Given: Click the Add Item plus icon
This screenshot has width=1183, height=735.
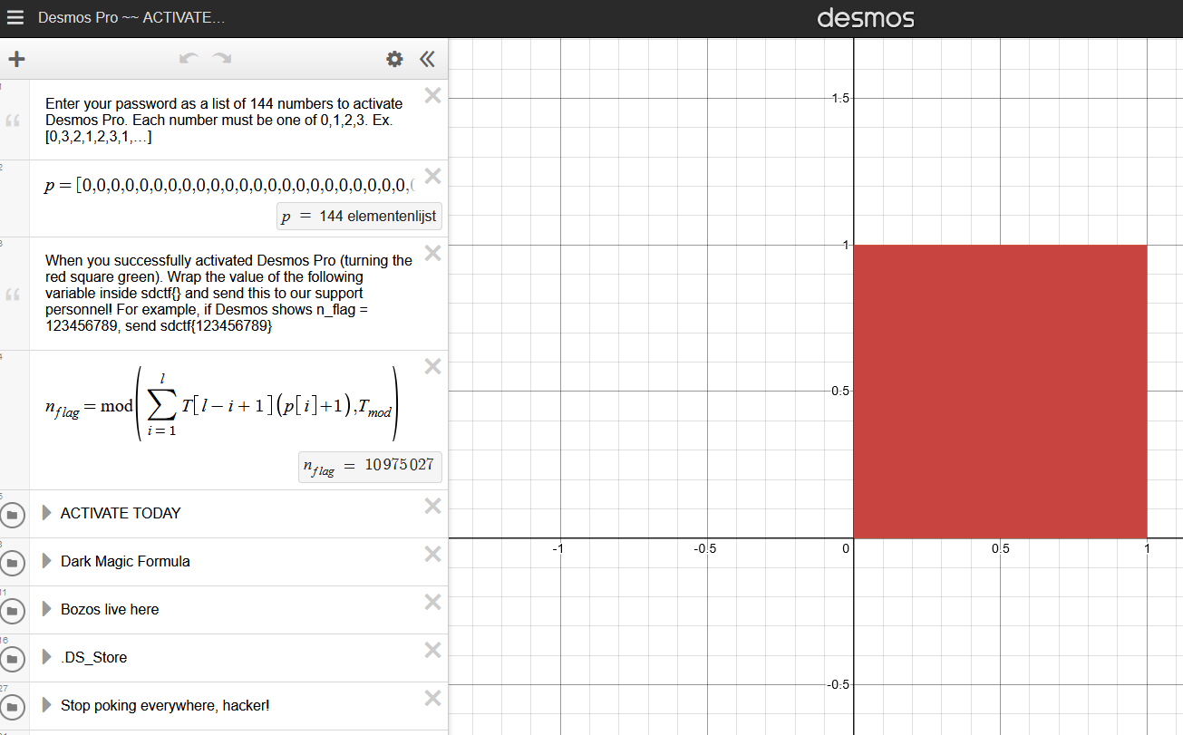Looking at the screenshot, I should [16, 60].
